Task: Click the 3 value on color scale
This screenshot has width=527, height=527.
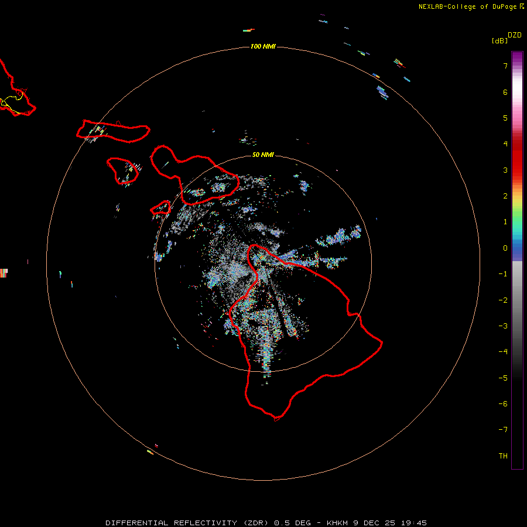Action: [505, 170]
